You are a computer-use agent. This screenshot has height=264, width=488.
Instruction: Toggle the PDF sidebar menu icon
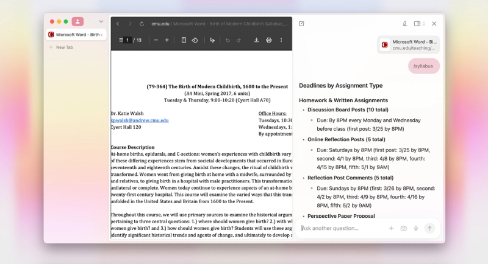121,40
